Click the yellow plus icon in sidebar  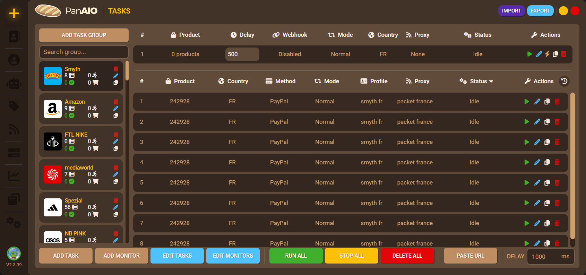(x=14, y=14)
